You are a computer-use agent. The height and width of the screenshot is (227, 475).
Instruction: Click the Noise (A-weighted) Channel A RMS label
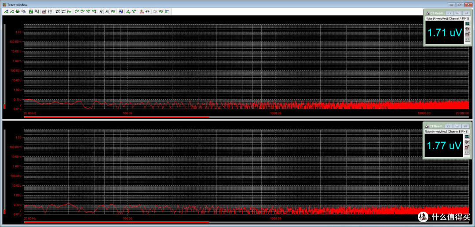(x=447, y=18)
